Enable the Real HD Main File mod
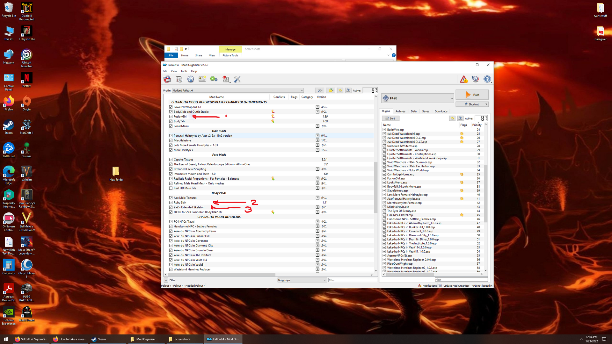Viewport: 612px width, 344px height. (x=171, y=188)
